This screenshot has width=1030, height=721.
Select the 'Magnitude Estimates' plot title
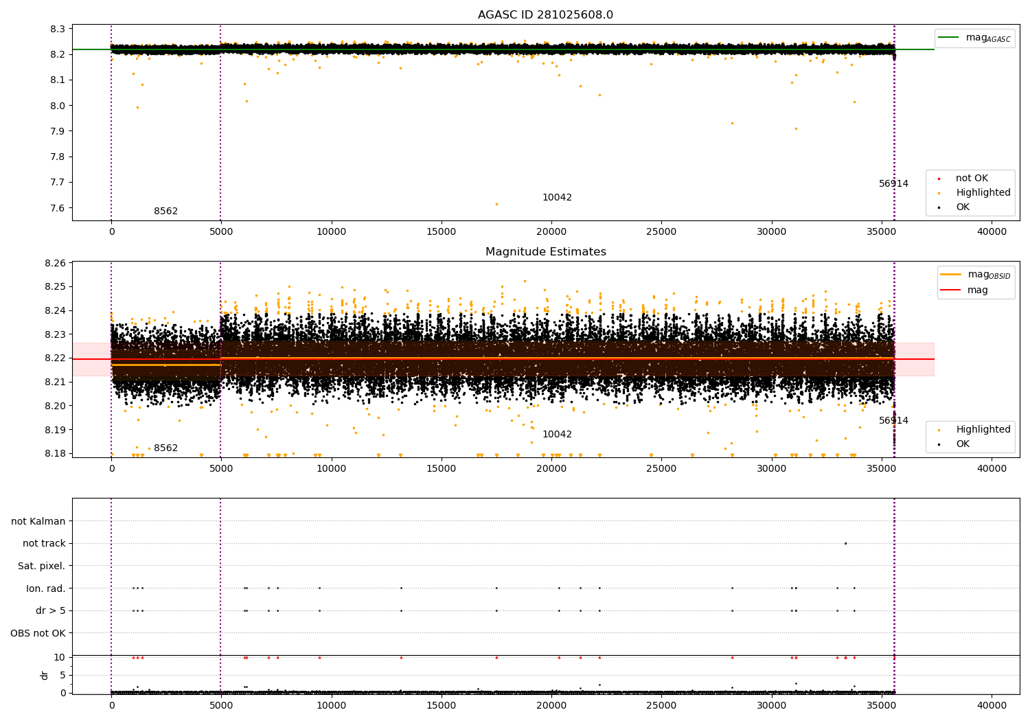coord(545,252)
